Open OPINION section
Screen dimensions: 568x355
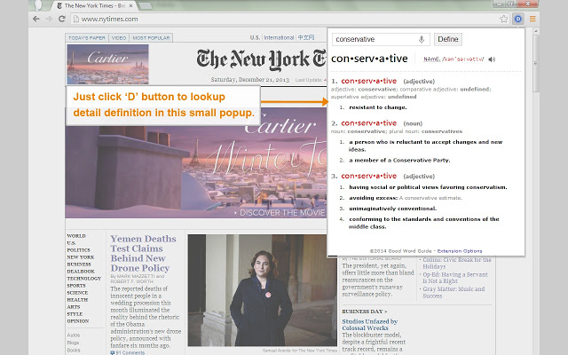coord(78,321)
